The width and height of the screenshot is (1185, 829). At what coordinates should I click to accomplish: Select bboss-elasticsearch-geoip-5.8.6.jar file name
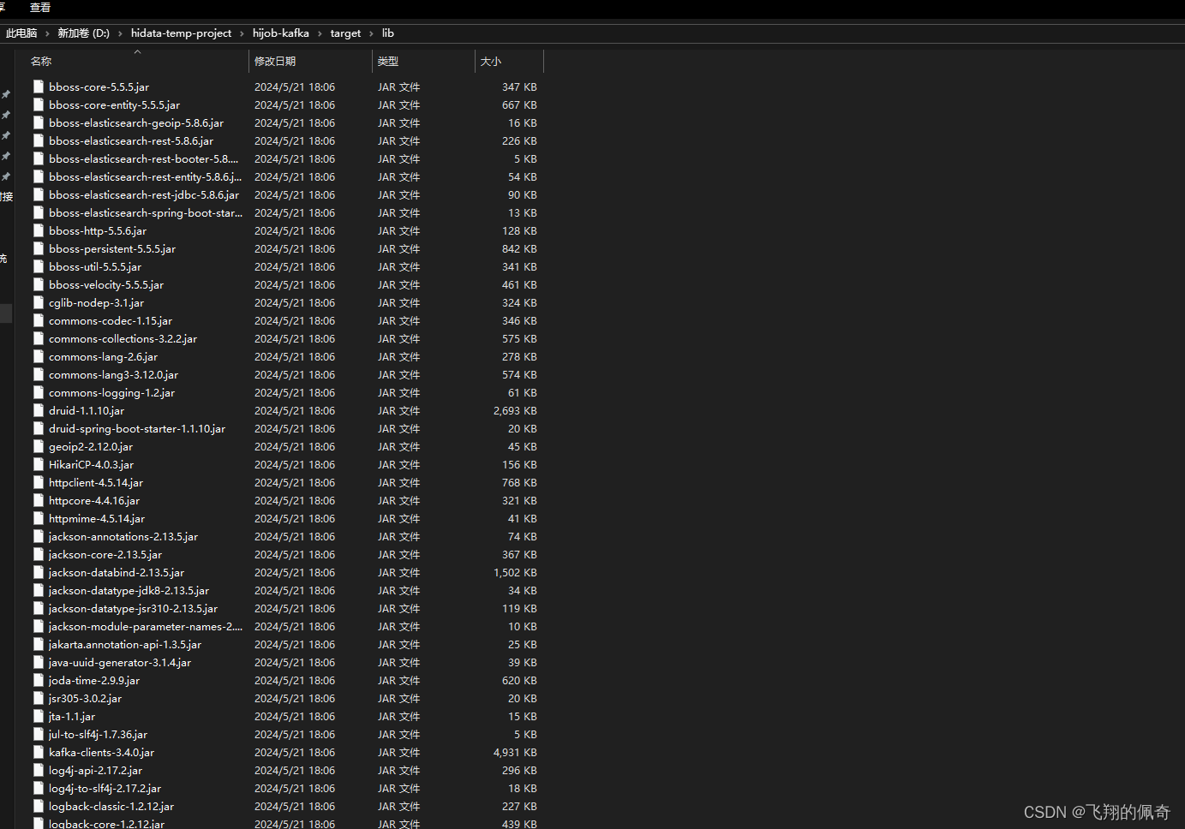pyautogui.click(x=136, y=122)
